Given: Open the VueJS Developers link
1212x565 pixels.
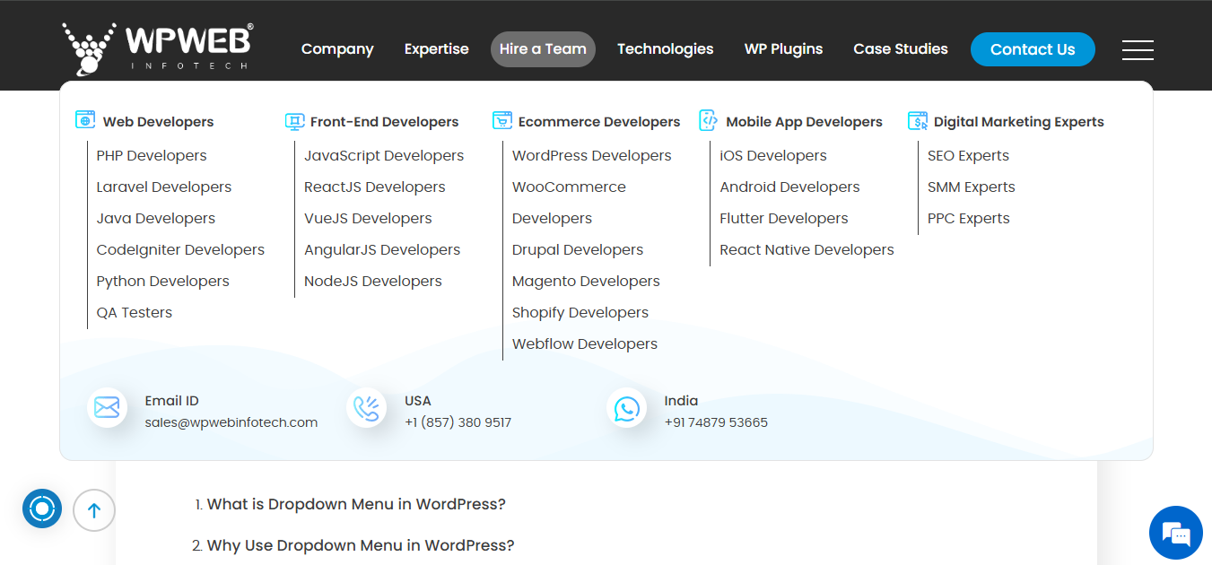Looking at the screenshot, I should (368, 219).
